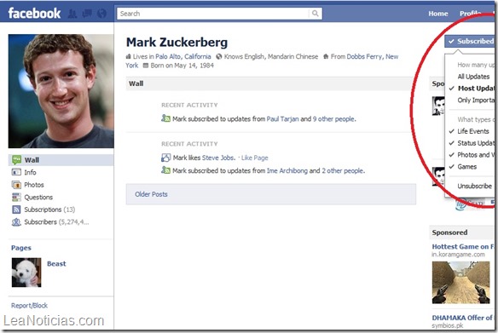Viewport: 498px width, 333px height.
Task: Select Only Important option
Action: pyautogui.click(x=476, y=100)
